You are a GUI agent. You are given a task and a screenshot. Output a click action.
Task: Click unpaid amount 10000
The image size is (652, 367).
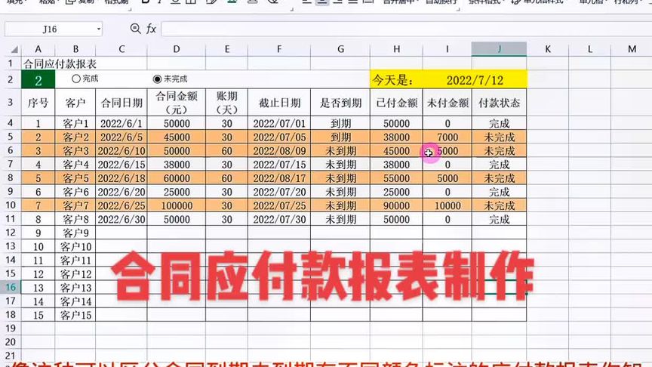(x=447, y=206)
